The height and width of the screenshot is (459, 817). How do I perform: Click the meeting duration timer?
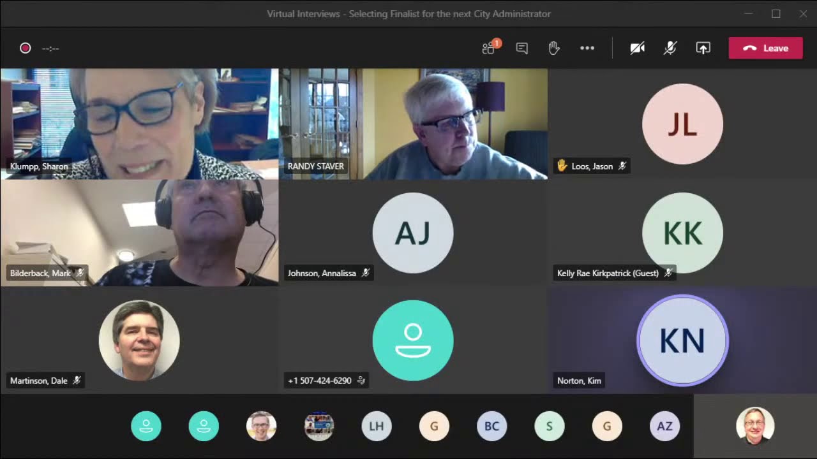(50, 48)
